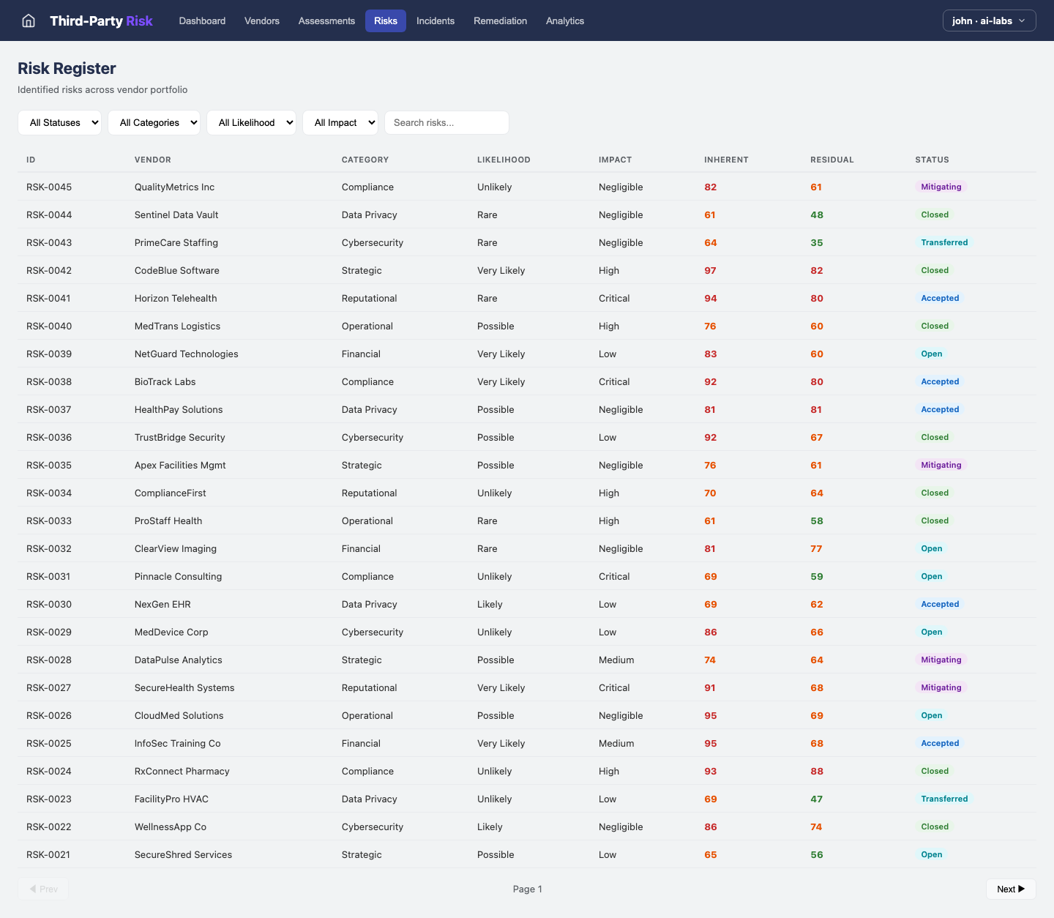Go to the Dashboard tab

(202, 20)
